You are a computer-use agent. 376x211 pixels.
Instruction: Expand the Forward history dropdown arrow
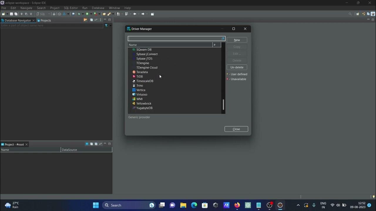tap(147, 14)
